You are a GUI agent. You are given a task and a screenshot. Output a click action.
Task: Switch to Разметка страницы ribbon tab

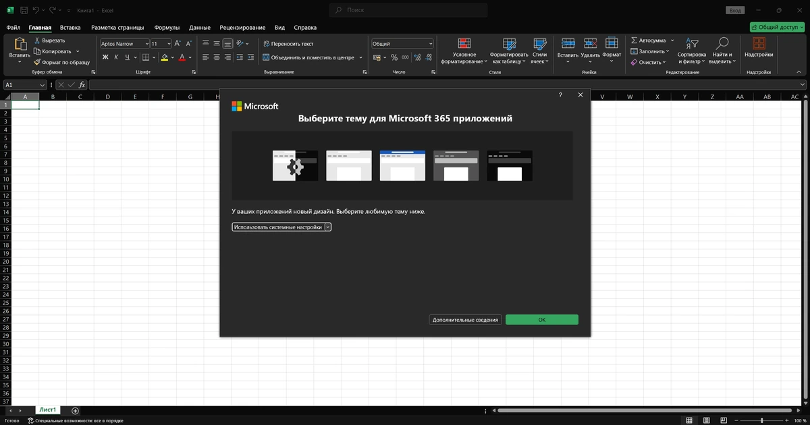117,28
